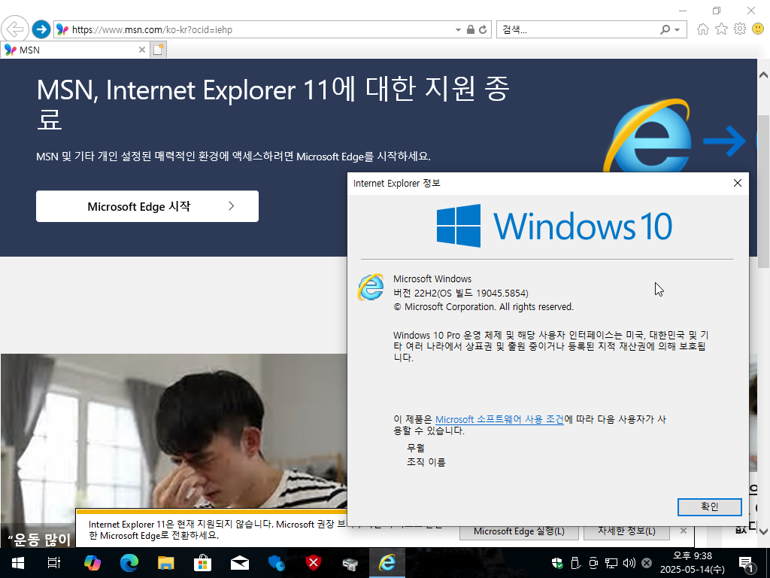Click the Microsoft Edge 실행(L) button

pos(519,531)
